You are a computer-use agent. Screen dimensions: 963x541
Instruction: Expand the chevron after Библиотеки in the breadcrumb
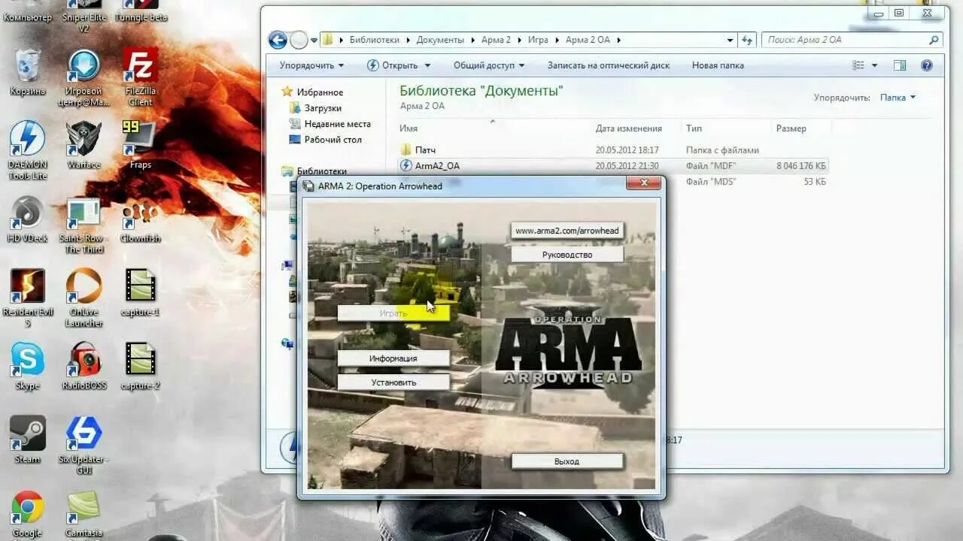(x=409, y=40)
